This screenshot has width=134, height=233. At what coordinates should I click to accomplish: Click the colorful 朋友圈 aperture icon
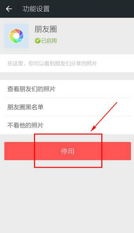(16, 36)
